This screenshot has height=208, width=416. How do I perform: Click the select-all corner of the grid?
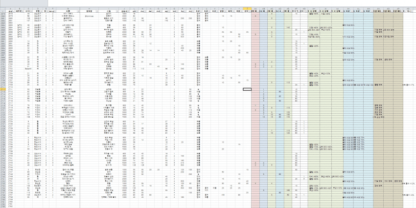3,7
